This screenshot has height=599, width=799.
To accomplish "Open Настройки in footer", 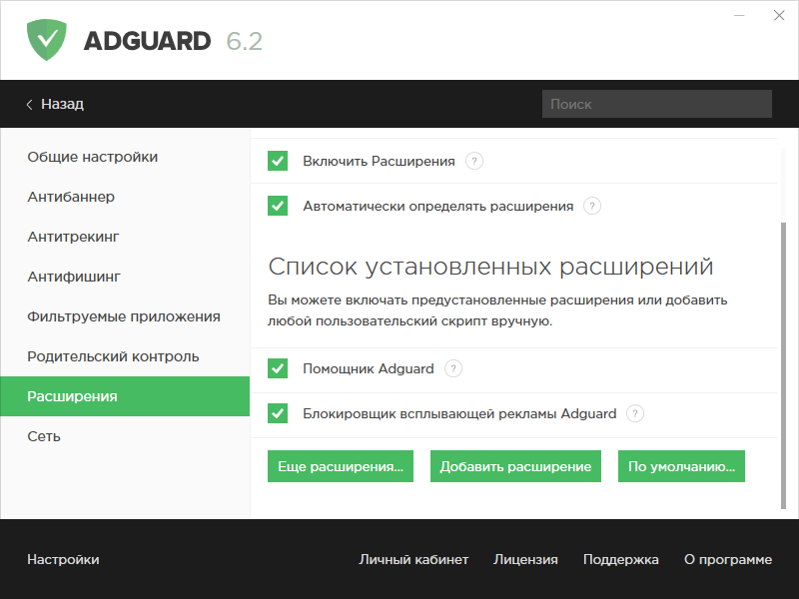I will pos(63,559).
